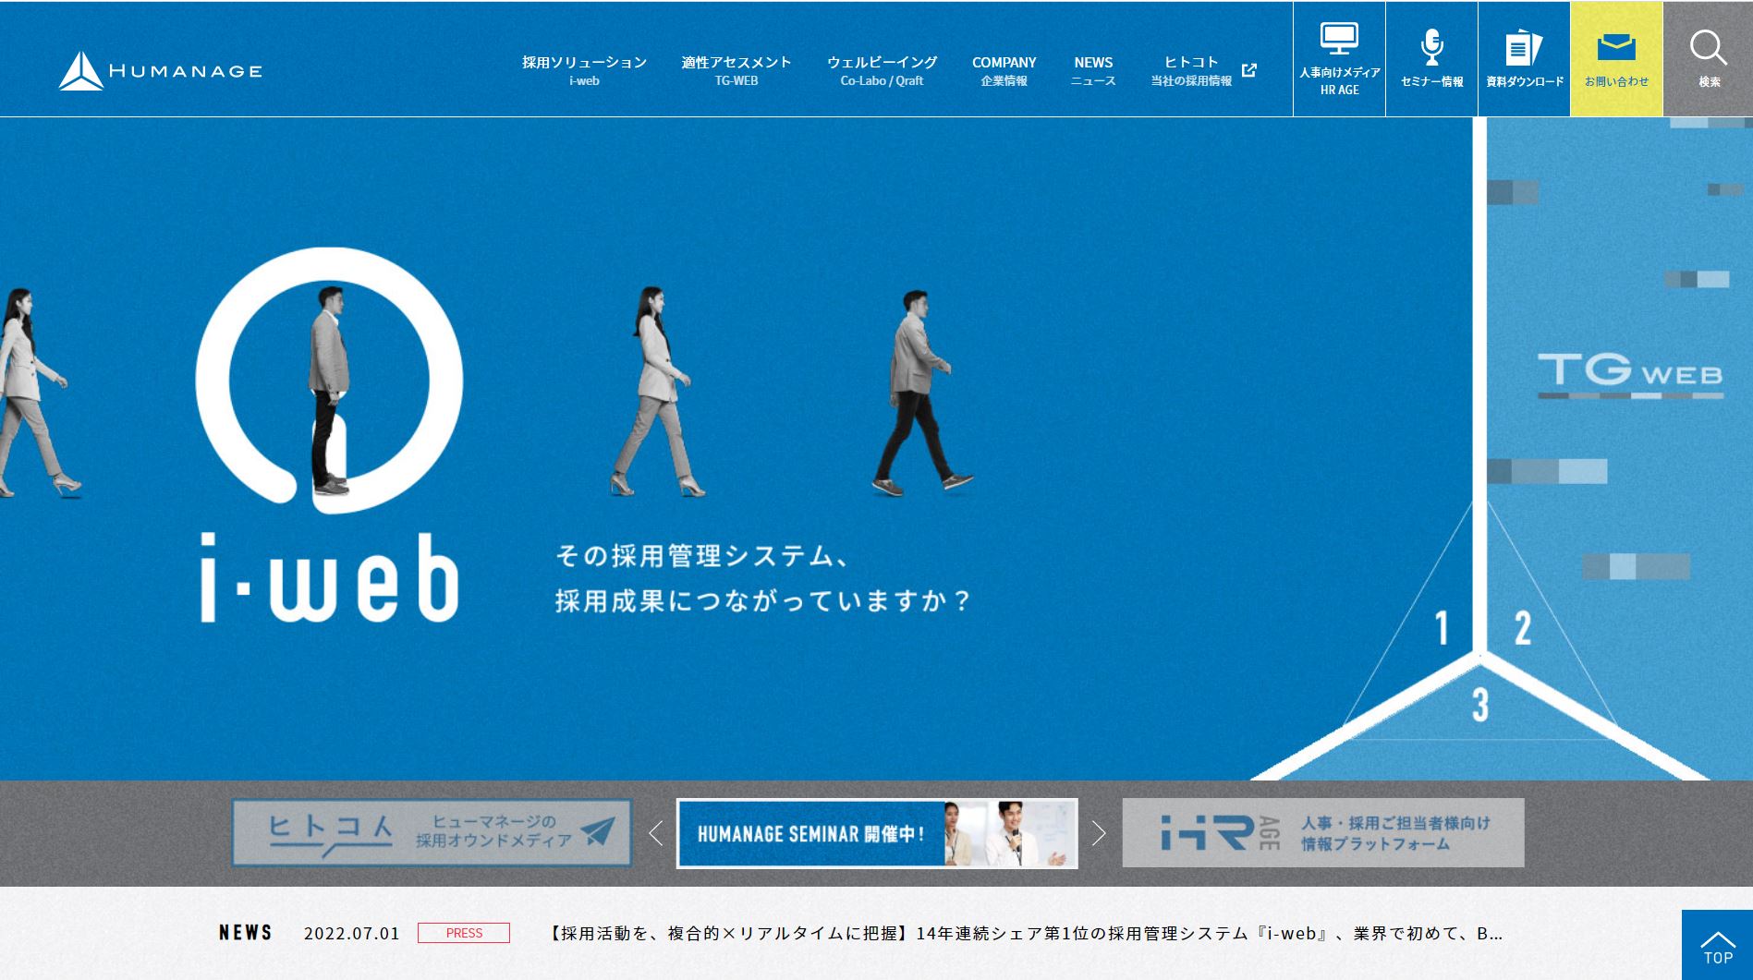This screenshot has width=1753, height=980.
Task: Open ヒトコト人 採用オウンドメディア banner
Action: tap(432, 833)
